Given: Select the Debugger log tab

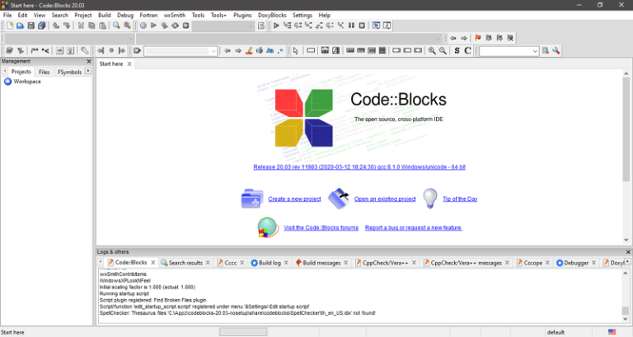Looking at the screenshot, I should tap(575, 263).
